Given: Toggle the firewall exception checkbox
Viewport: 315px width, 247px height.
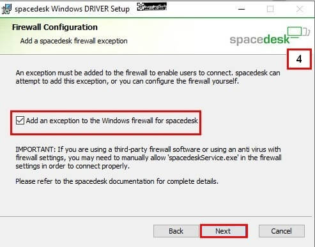Looking at the screenshot, I should coord(20,121).
